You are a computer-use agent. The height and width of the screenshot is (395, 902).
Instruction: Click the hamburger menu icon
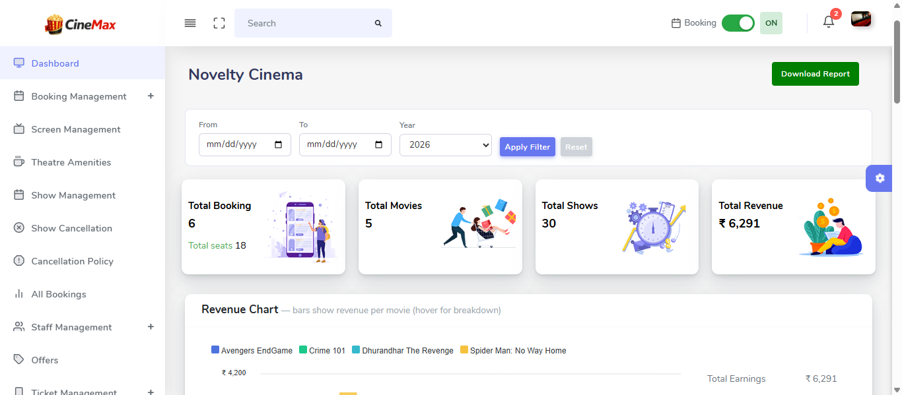(190, 22)
